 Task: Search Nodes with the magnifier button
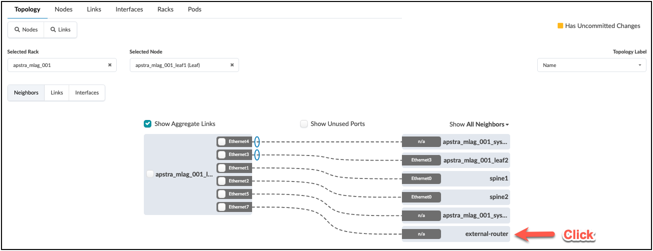click(x=26, y=29)
